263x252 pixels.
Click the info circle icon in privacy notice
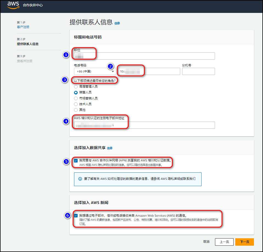click(80, 179)
